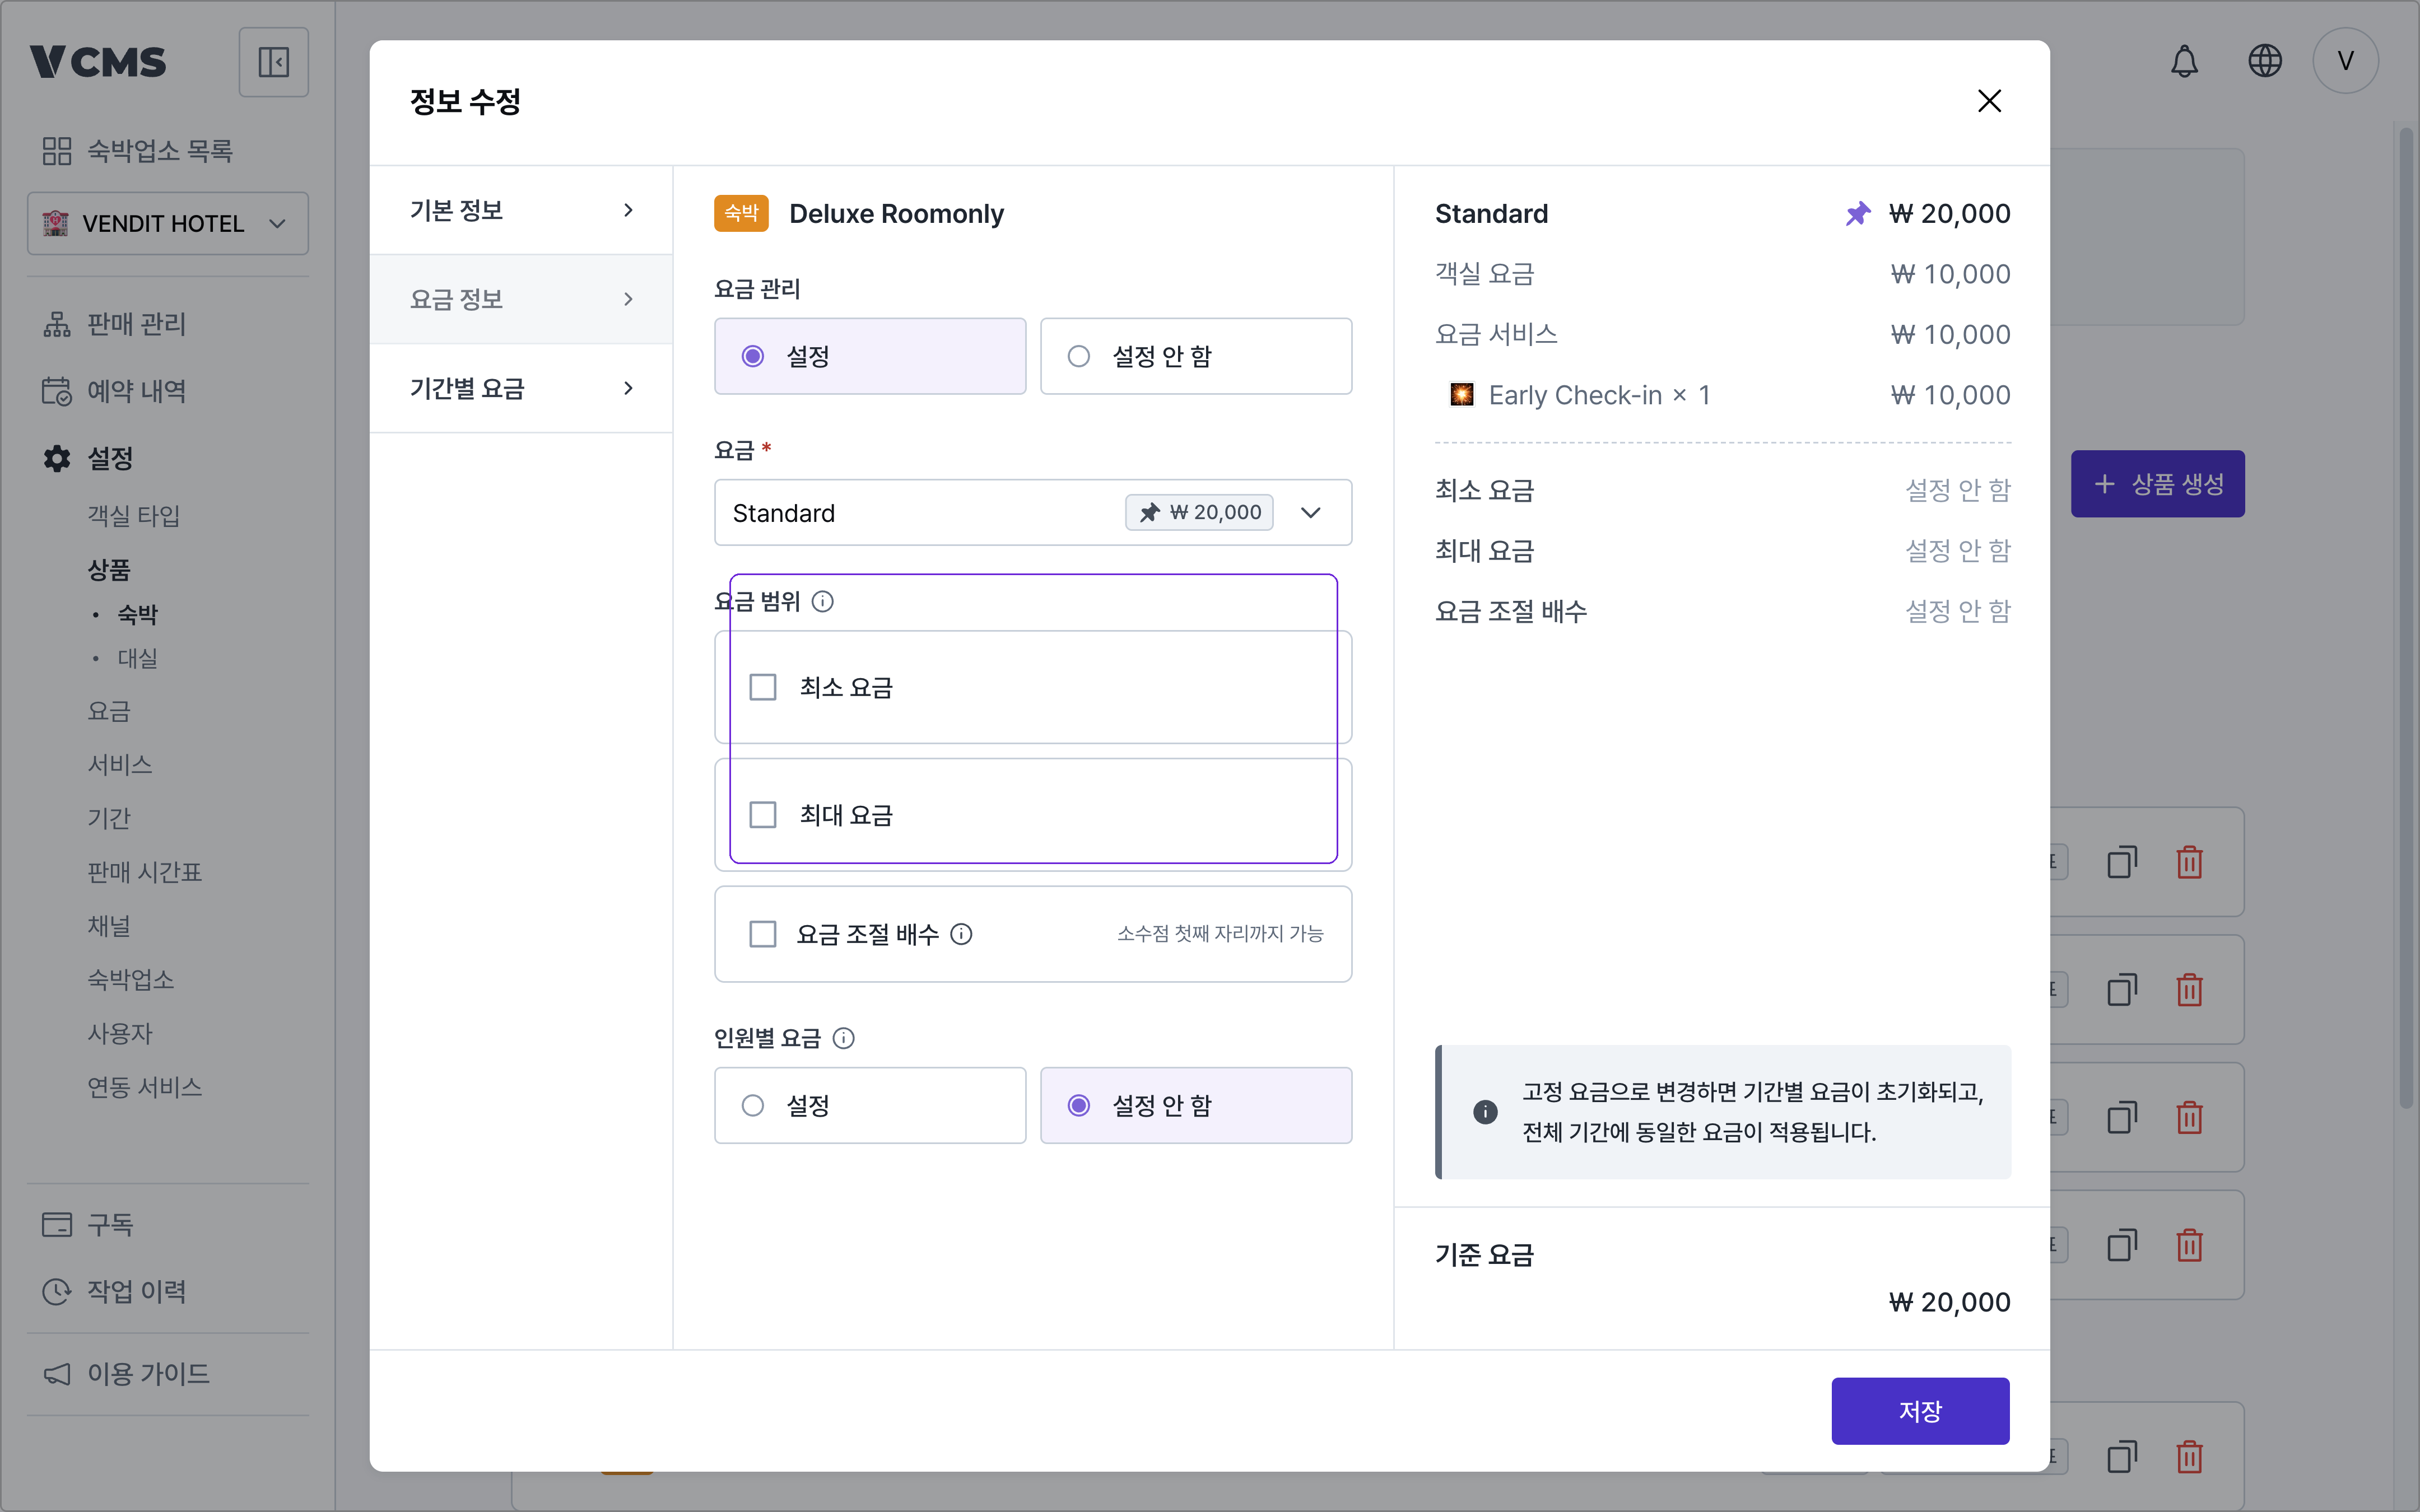Check the 최소 요금 checkbox
The image size is (2420, 1512).
click(763, 687)
